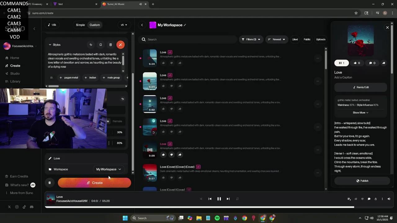Viewport: 397px width, 223px height.
Task: Open Spotify from Windows taskbar
Action: pos(217,218)
